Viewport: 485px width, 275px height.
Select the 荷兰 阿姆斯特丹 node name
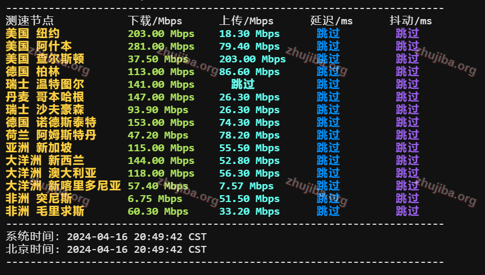(x=51, y=135)
